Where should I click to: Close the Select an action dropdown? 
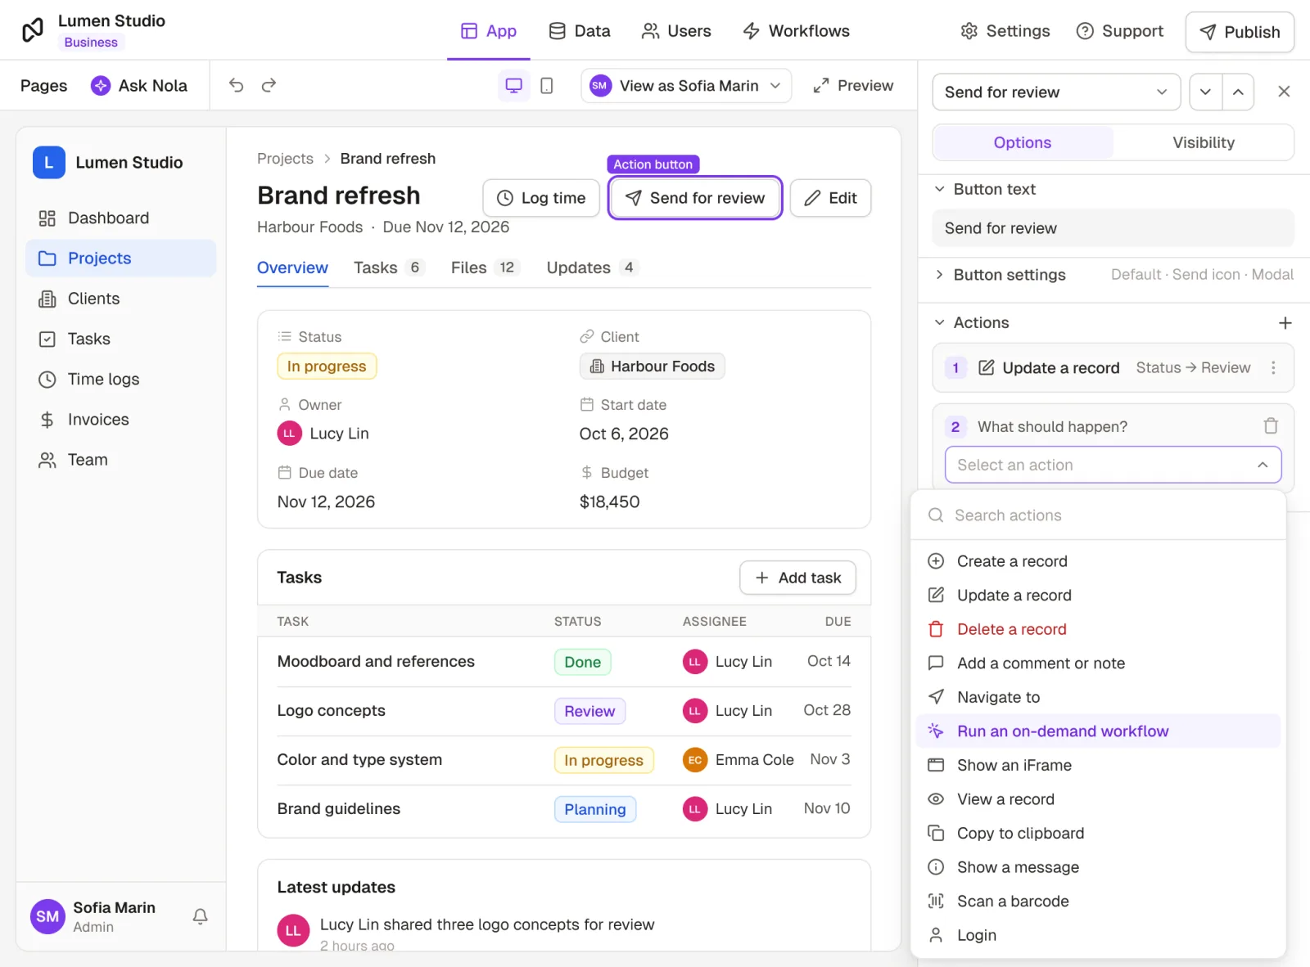coord(1113,465)
